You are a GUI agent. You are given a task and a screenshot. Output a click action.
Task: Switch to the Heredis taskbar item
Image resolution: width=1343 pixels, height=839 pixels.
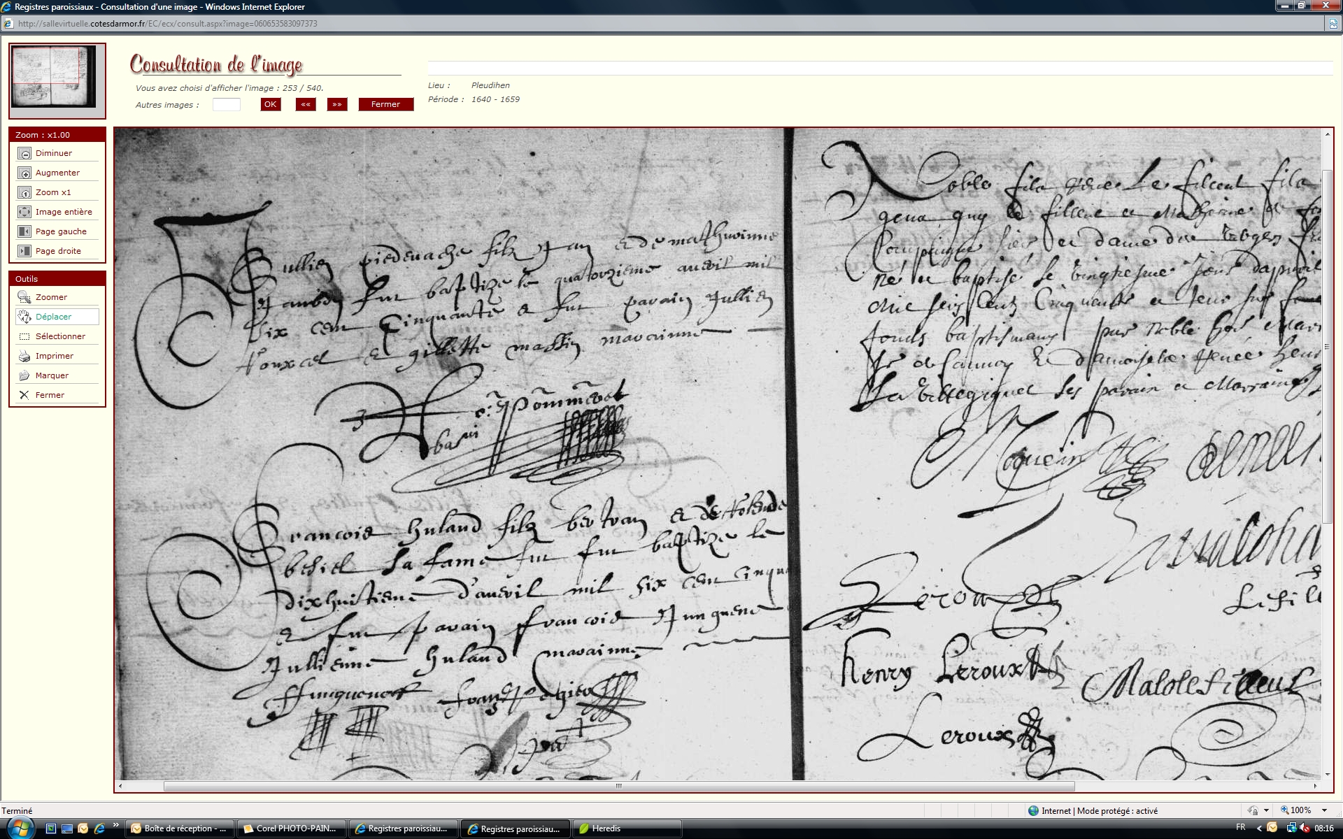point(606,829)
